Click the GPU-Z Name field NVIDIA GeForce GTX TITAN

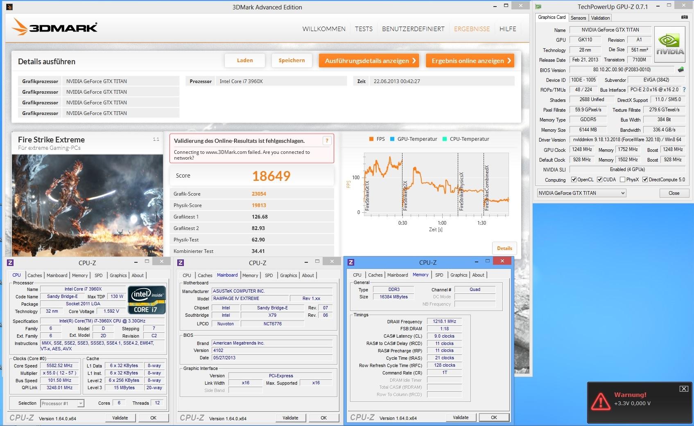610,30
